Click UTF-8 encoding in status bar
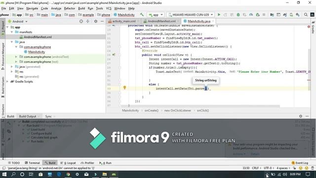The width and height of the screenshot is (316, 178). coord(269,168)
